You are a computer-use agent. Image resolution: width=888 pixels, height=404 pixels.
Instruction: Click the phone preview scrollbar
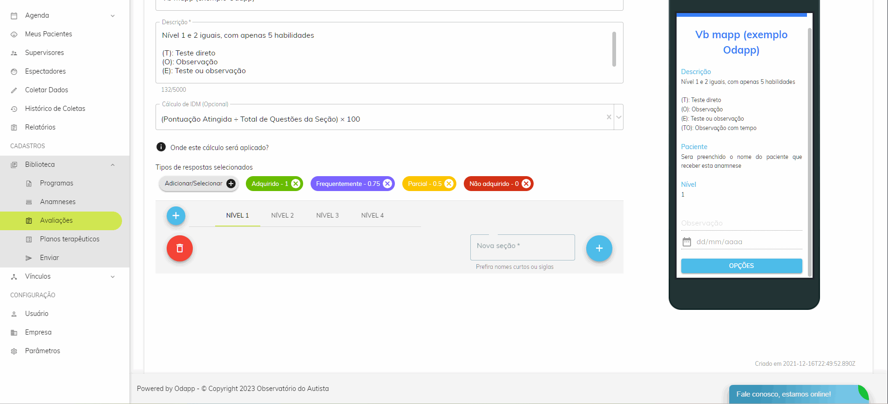coord(810,151)
